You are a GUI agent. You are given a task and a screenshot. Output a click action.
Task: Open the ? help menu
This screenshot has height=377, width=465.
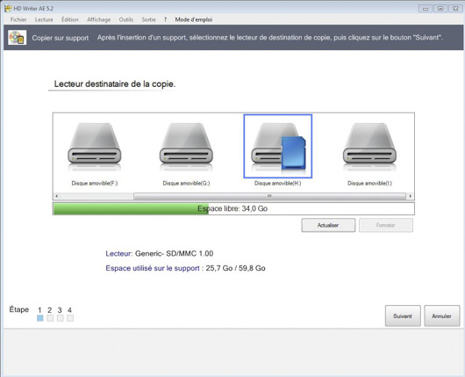(166, 19)
